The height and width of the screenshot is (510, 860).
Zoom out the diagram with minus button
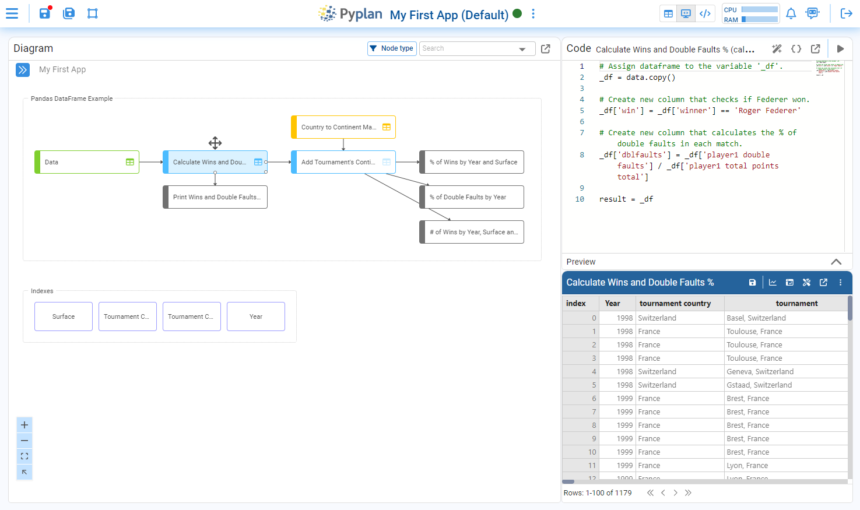tap(24, 441)
